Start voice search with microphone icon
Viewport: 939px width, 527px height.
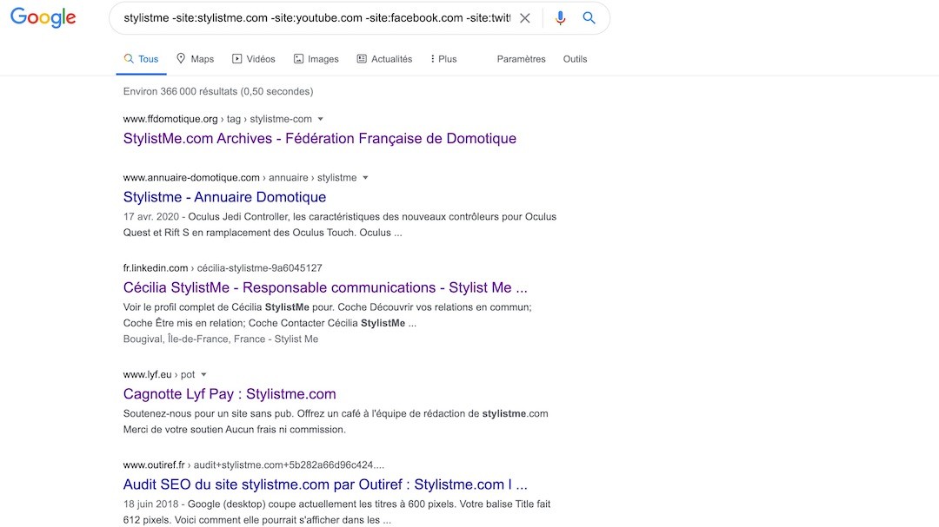(x=560, y=18)
